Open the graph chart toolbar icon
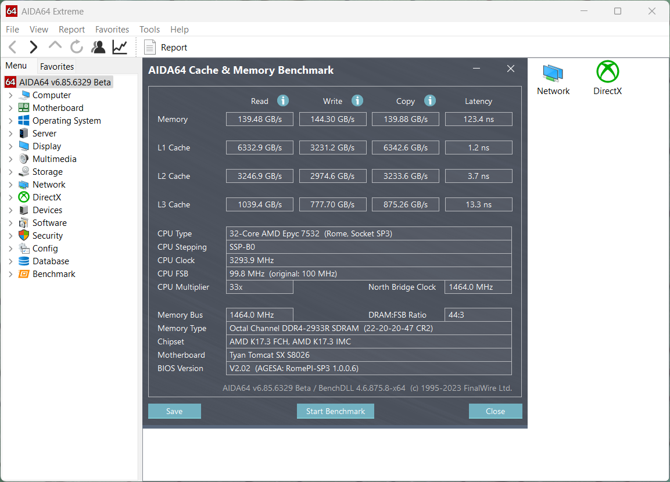 point(120,47)
